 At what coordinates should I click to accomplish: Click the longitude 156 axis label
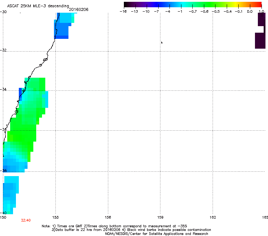point(108,217)
